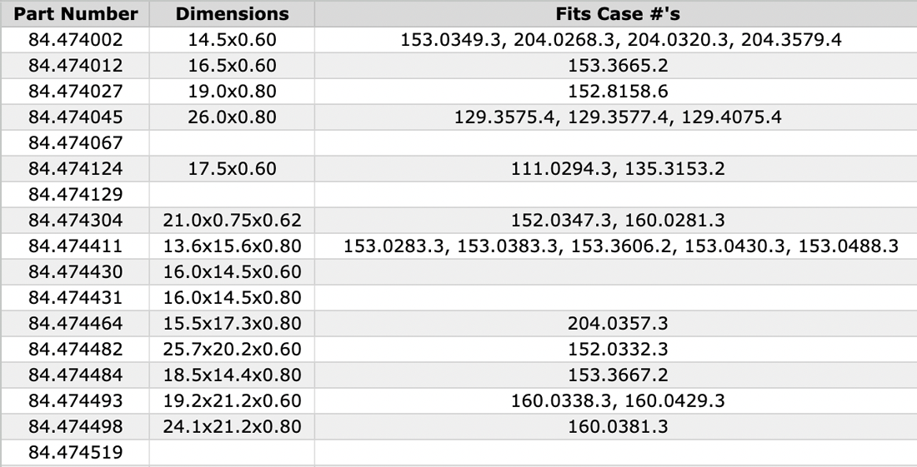Click the 25.7x20.2x0.60 dimensions cell
This screenshot has height=467, width=917.
pos(232,350)
